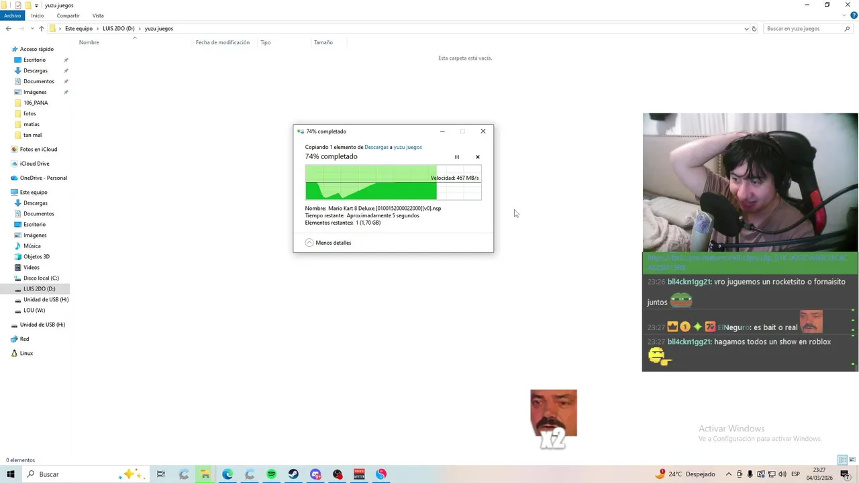This screenshot has width=859, height=483.
Task: Go back to the previous folder
Action: [x=8, y=29]
